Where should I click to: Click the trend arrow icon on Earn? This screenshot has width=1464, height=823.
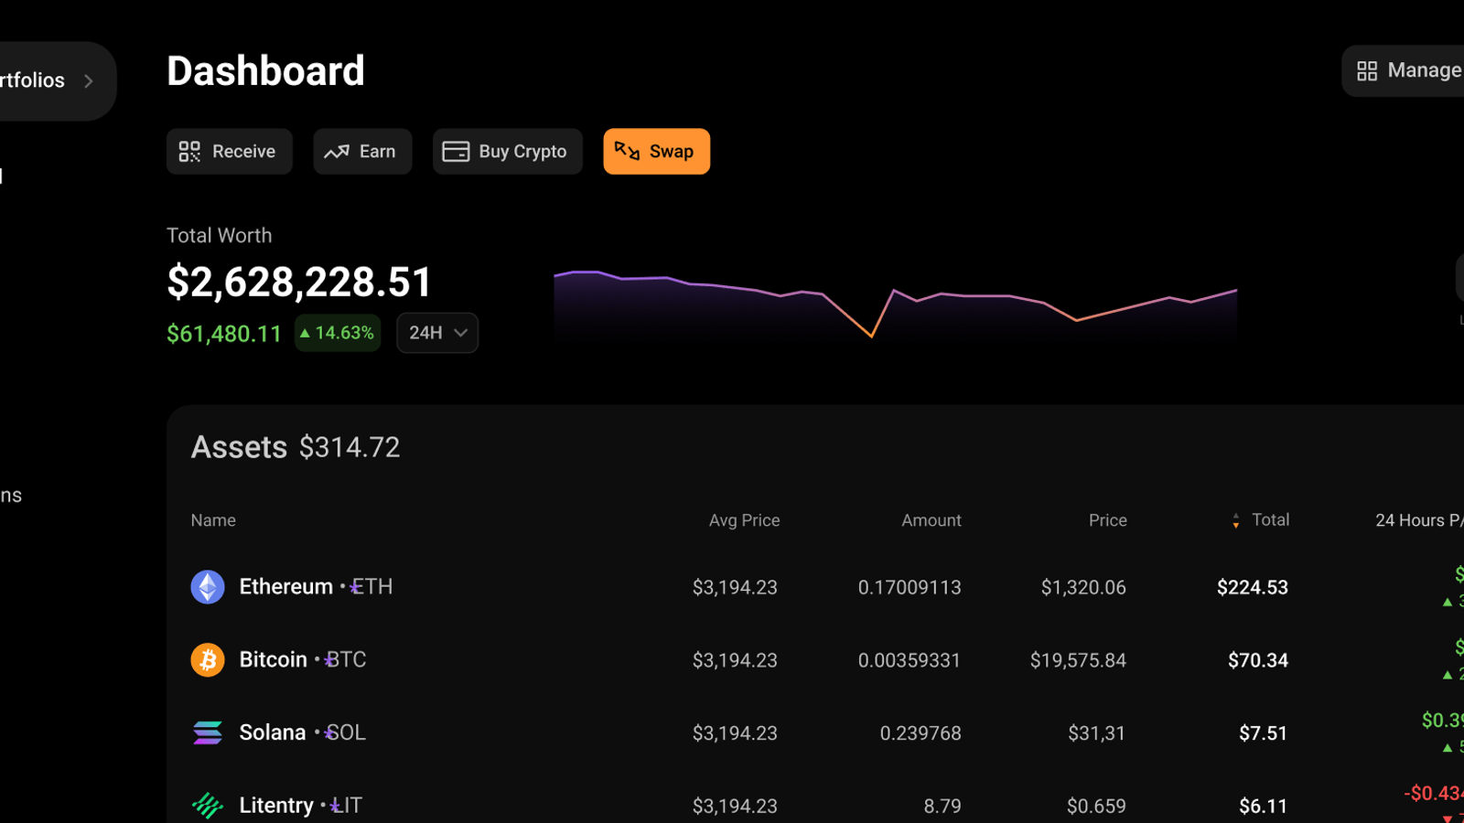tap(337, 152)
